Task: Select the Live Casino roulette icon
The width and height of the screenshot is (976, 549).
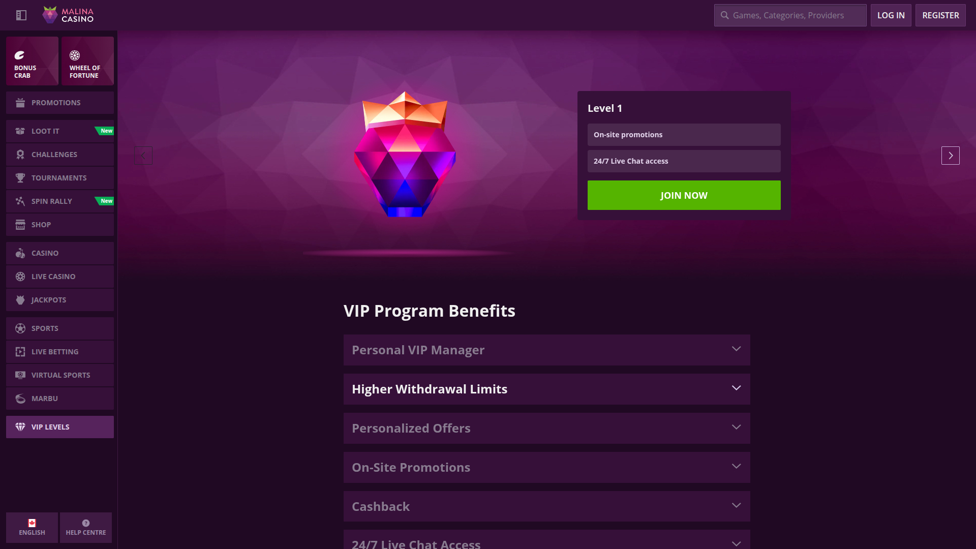Action: point(20,276)
